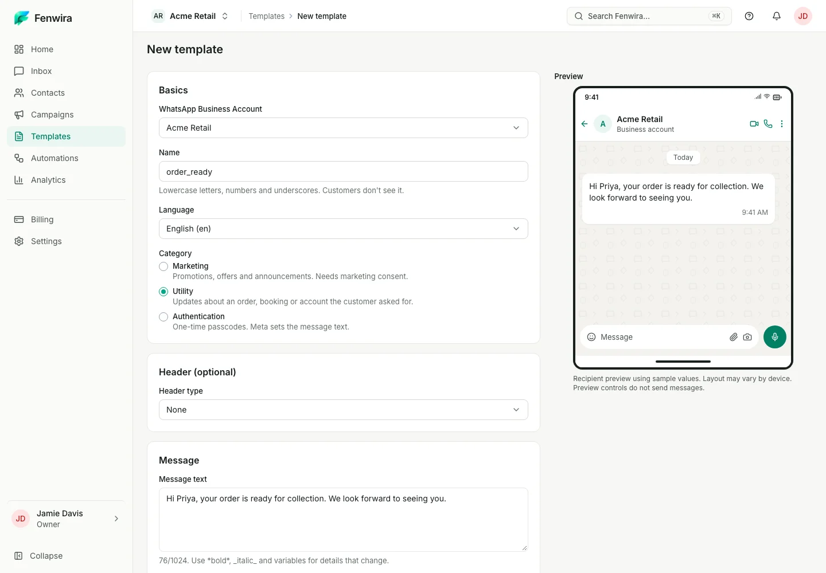Open the three-dot menu in preview header
The height and width of the screenshot is (573, 826).
coord(782,124)
